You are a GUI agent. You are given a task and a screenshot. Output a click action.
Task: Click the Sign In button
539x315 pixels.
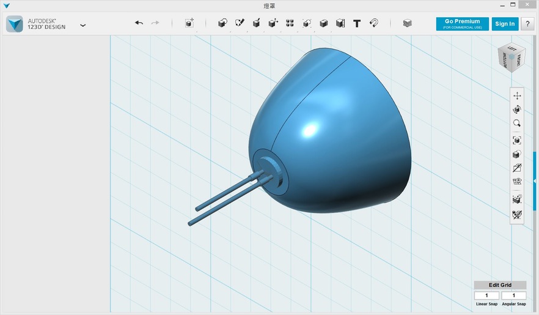pyautogui.click(x=505, y=24)
